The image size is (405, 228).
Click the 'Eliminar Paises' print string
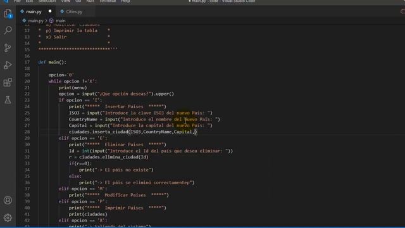point(124,144)
